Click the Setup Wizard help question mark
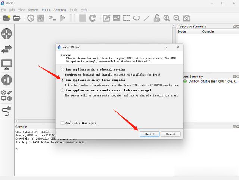The image size is (239, 180). click(x=167, y=47)
